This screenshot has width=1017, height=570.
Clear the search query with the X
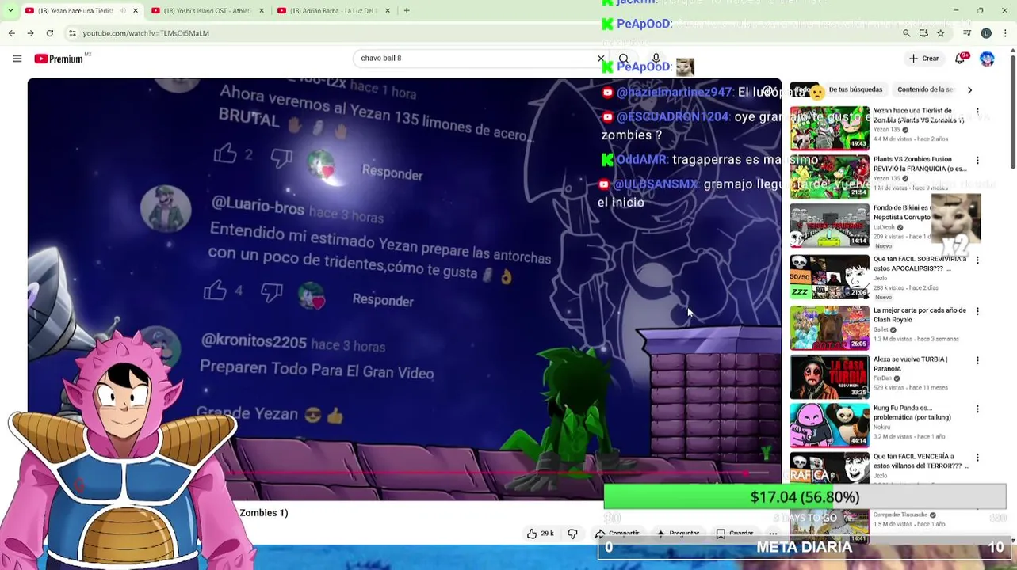[601, 59]
